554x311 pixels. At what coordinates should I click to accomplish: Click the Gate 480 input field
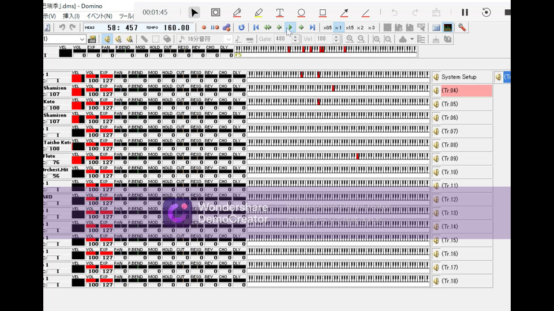tap(283, 39)
